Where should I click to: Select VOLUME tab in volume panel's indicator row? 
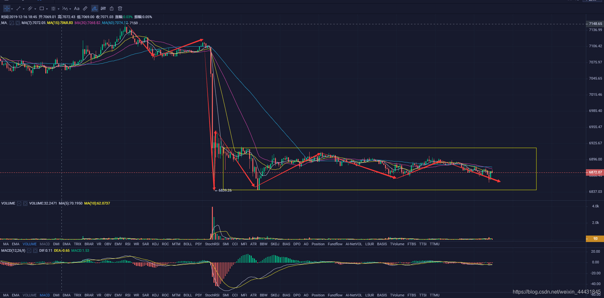point(29,244)
